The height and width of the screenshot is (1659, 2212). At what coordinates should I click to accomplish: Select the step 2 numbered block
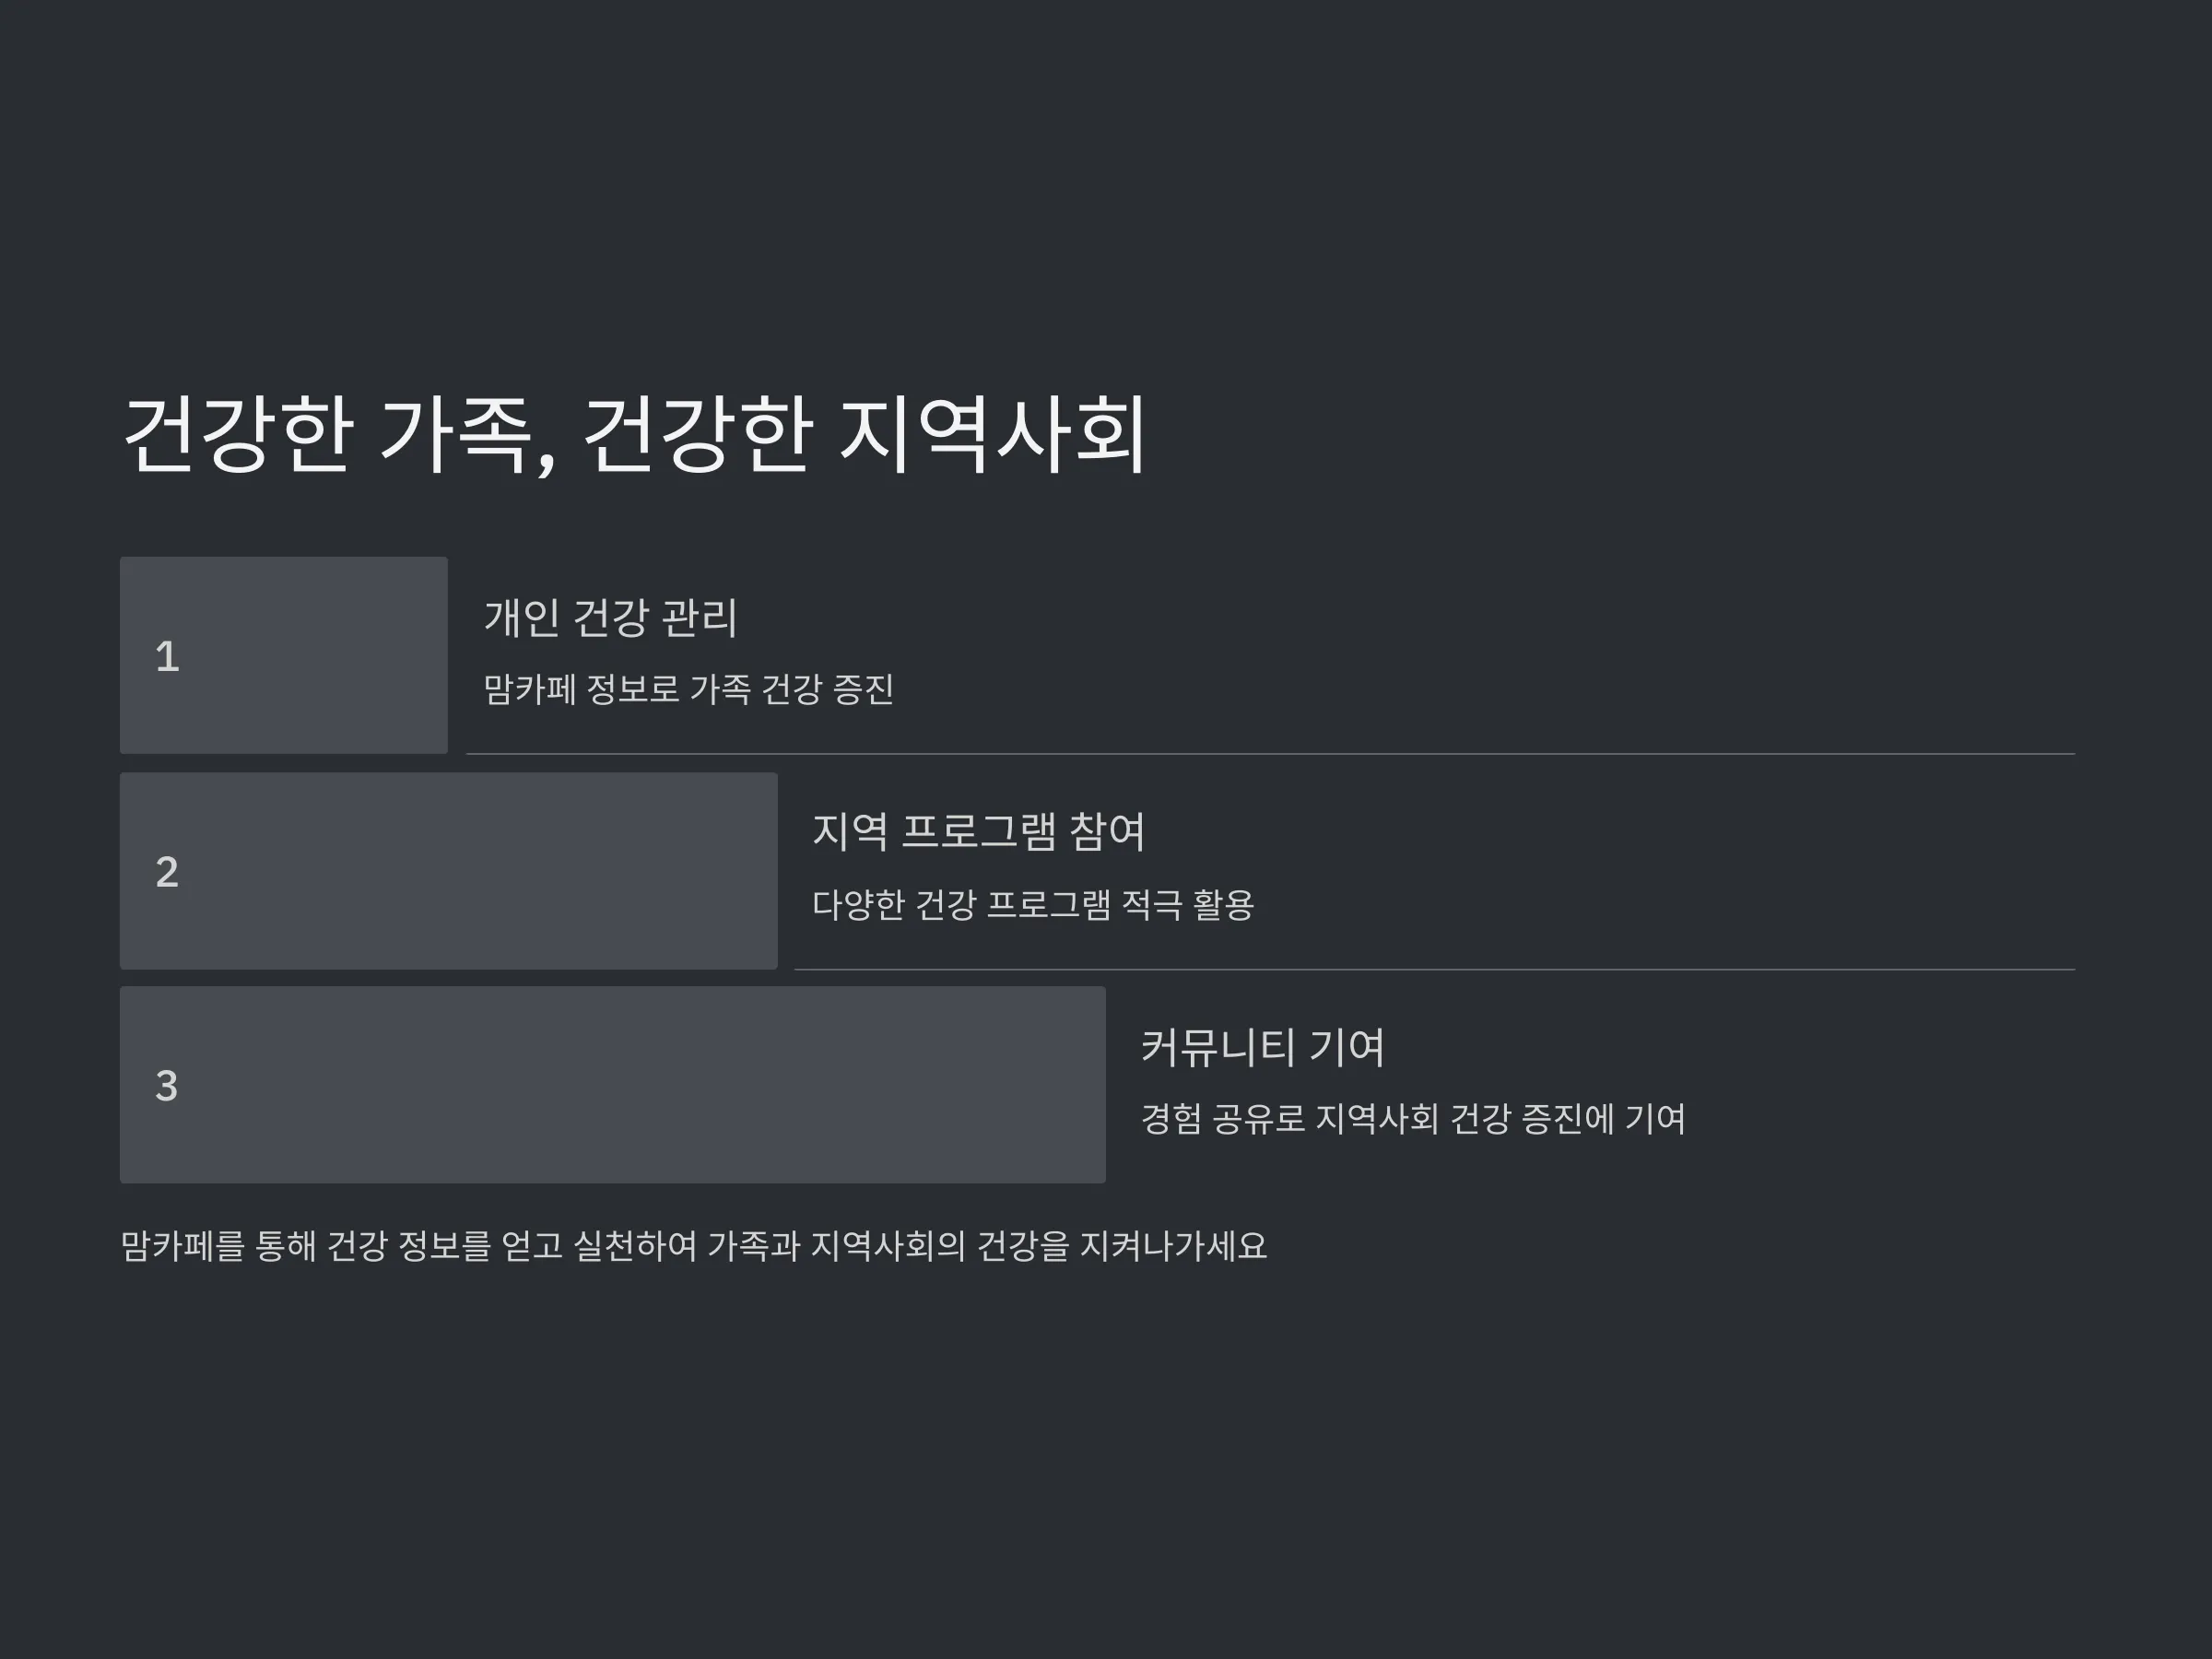(x=449, y=871)
